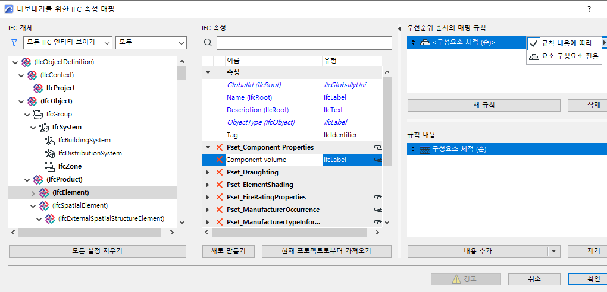Open the 모두 dropdown
Image resolution: width=607 pixels, height=292 pixels.
(151, 43)
